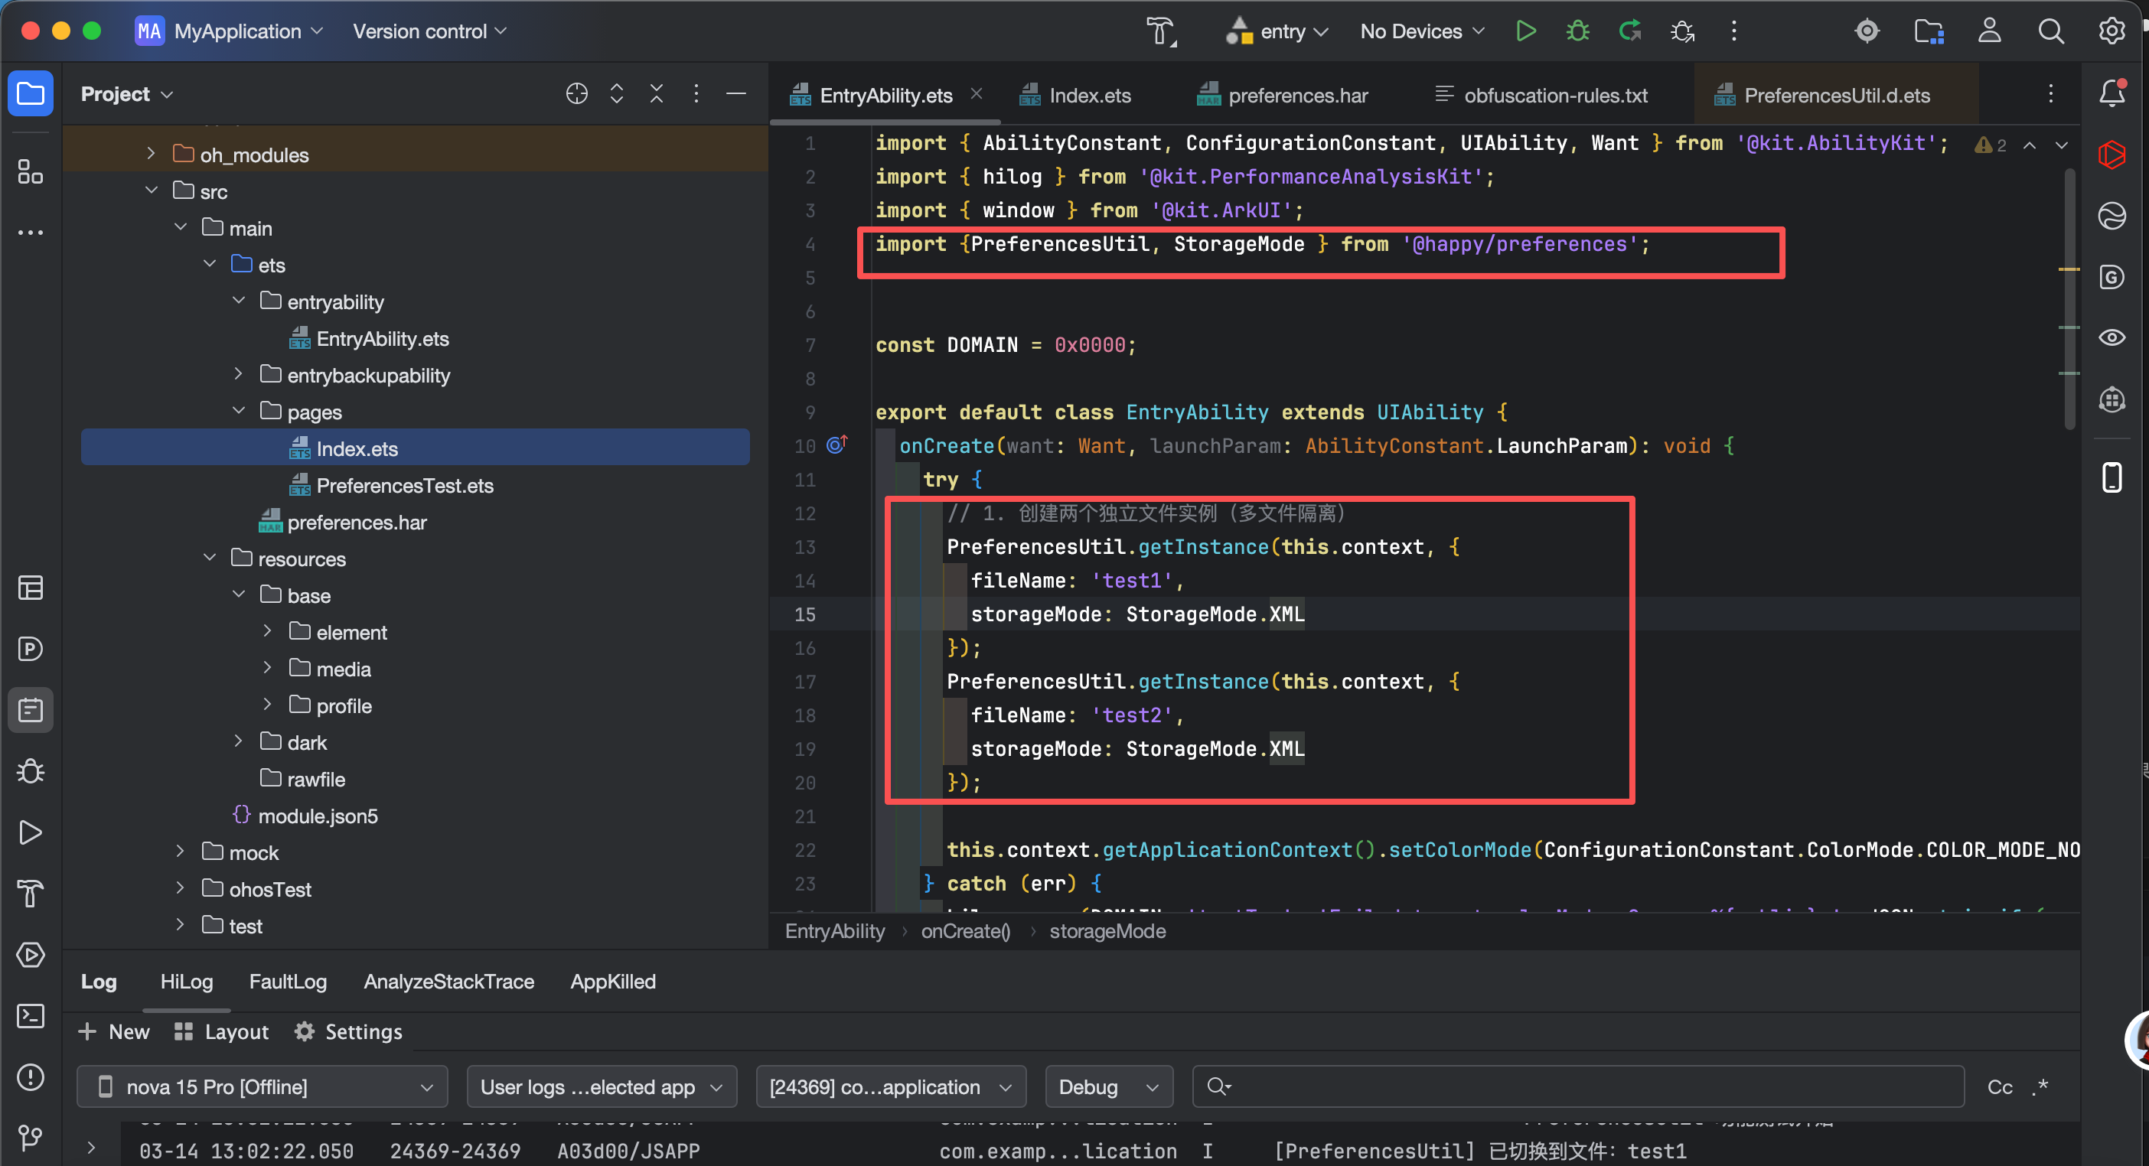Switch to the FaultLog tab

coord(288,982)
